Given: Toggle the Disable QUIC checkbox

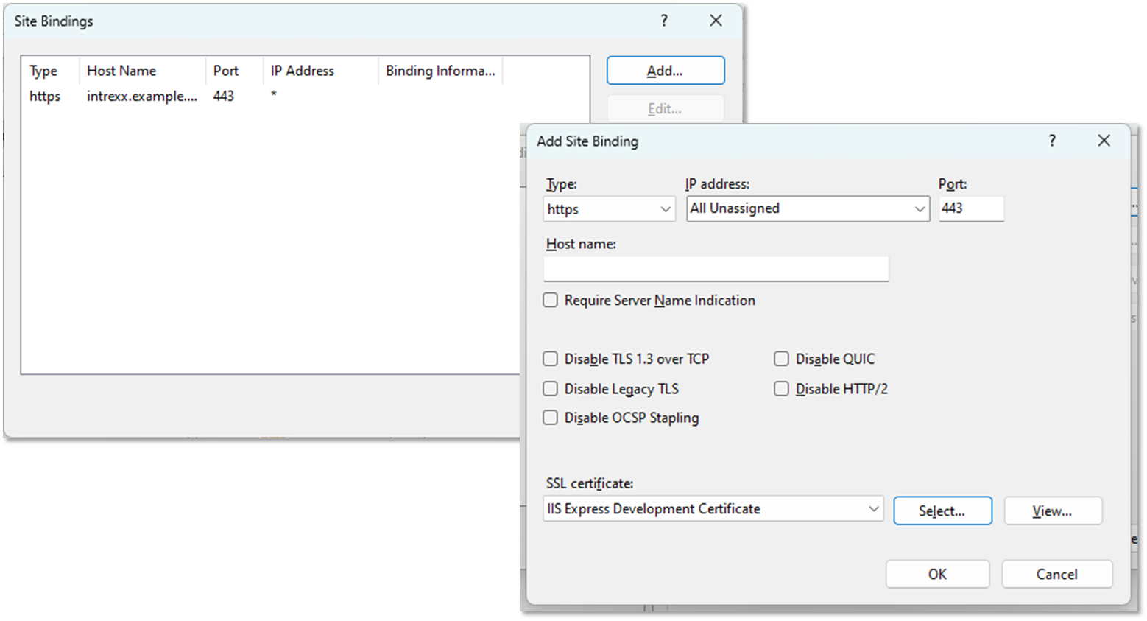Looking at the screenshot, I should pos(781,359).
